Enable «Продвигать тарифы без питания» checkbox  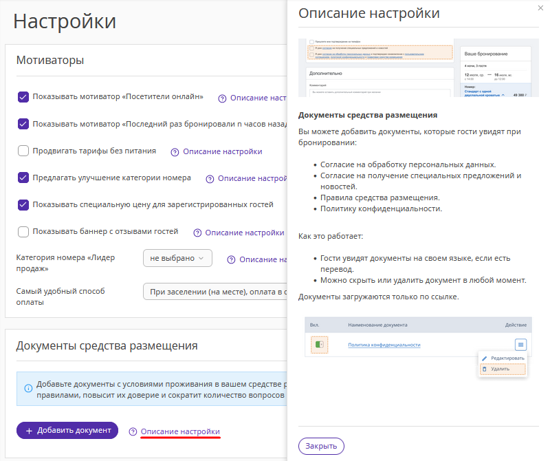coord(23,151)
